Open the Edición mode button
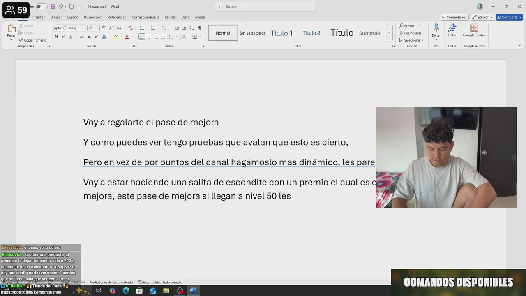This screenshot has width=526, height=296. point(482,17)
